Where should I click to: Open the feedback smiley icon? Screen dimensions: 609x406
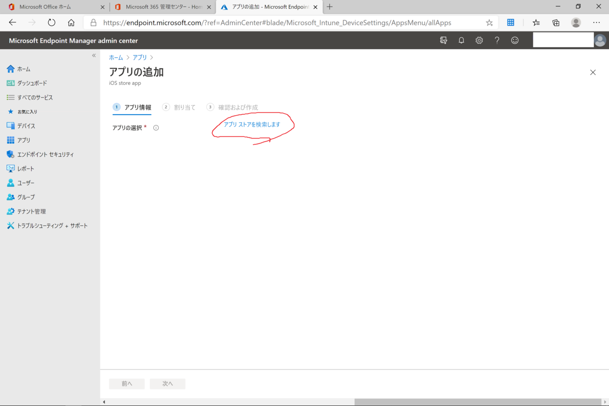(515, 40)
